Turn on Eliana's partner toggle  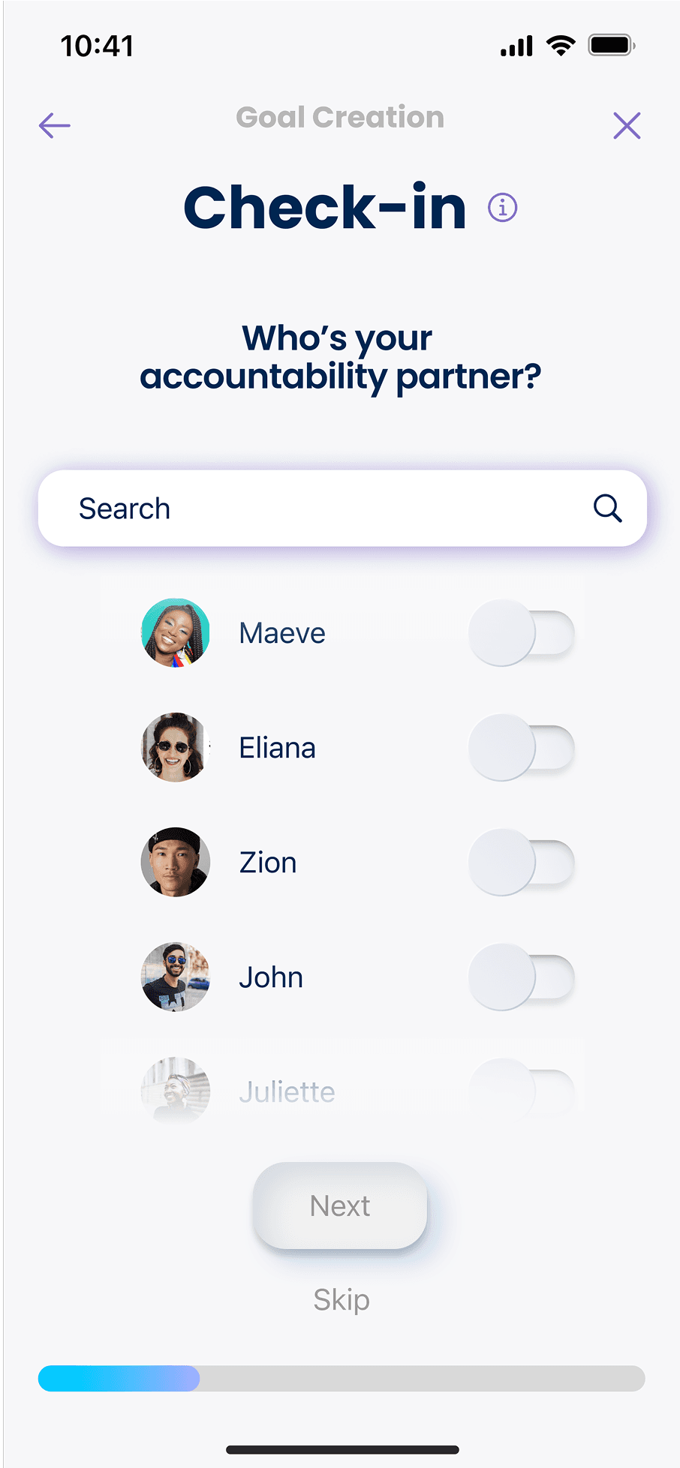coord(522,748)
